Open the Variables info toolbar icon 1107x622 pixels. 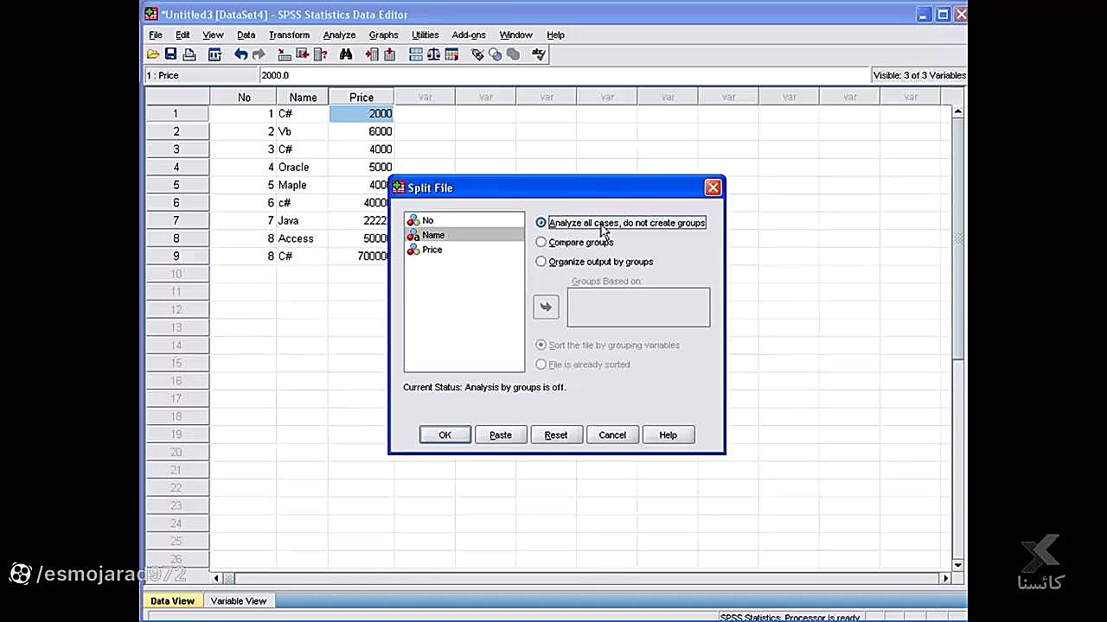(320, 54)
